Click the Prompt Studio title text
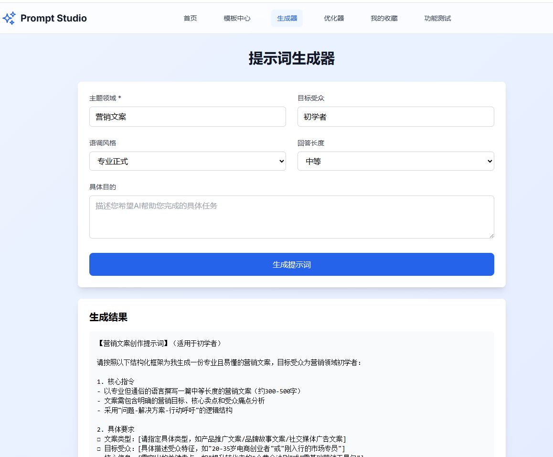This screenshot has width=553, height=457. (x=53, y=18)
